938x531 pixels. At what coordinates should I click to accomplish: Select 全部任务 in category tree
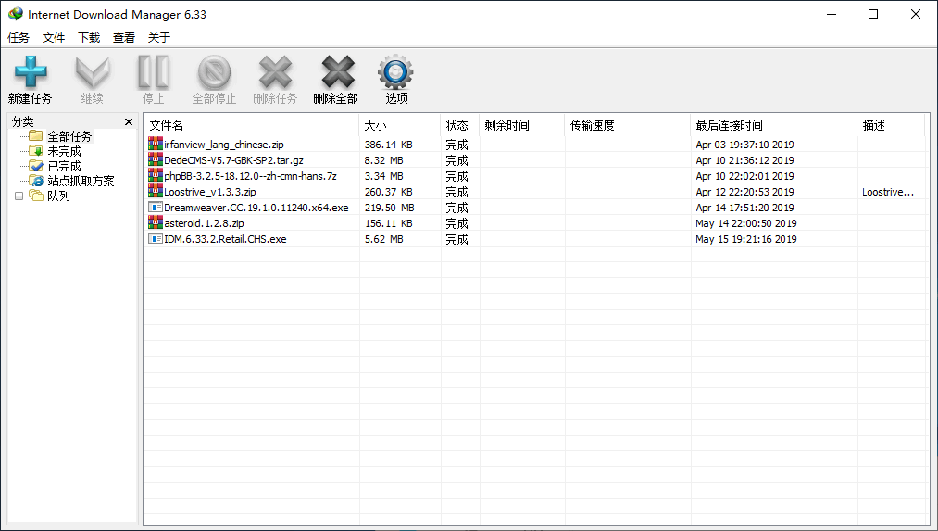(70, 136)
